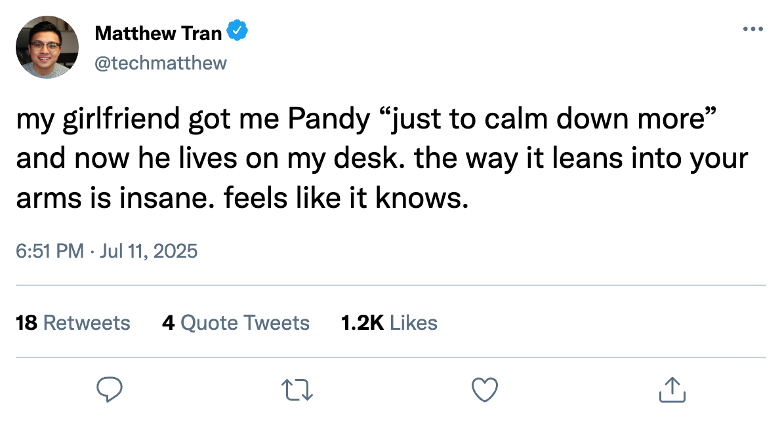Like the tweet with the heart icon
The image size is (782, 438).
pos(485,389)
